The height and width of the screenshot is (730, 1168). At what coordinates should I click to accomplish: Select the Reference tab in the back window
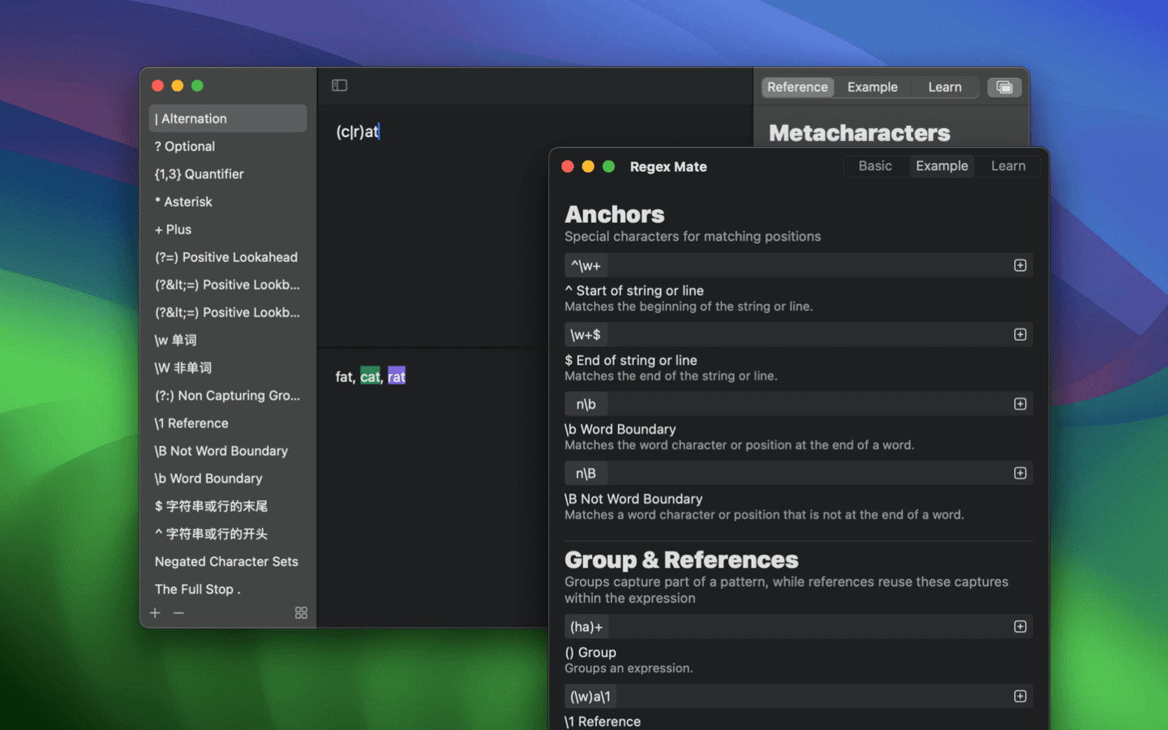click(x=797, y=87)
